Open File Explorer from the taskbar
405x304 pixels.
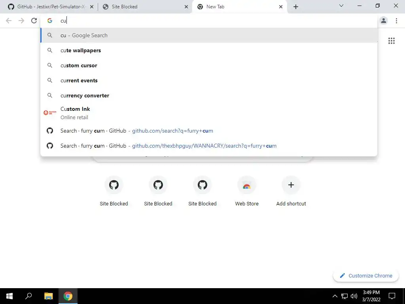click(48, 296)
